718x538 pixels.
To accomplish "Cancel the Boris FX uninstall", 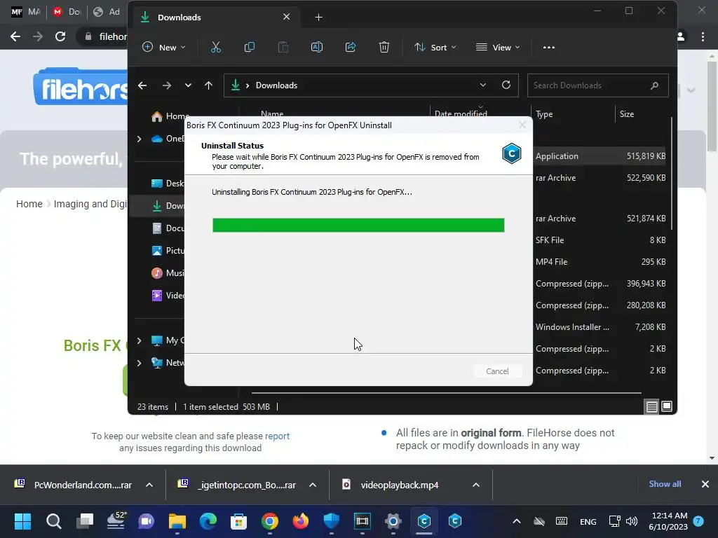I will 497,371.
